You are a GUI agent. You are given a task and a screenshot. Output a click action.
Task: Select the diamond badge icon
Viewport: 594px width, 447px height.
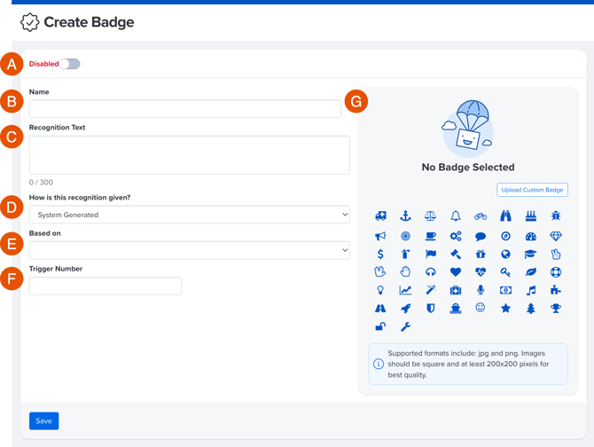(555, 236)
